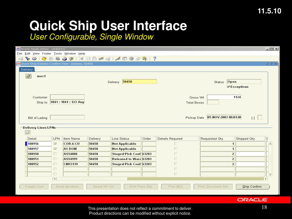Click the Clear Record eraser icon
The image size is (292, 219).
(x=101, y=59)
